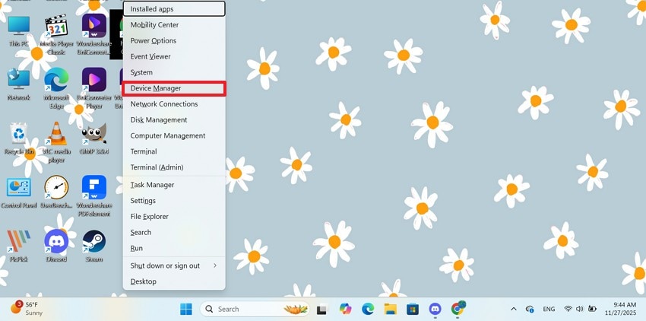Open the 56°F Sunny weather widget
Screen dimensions: 646x321
27,309
